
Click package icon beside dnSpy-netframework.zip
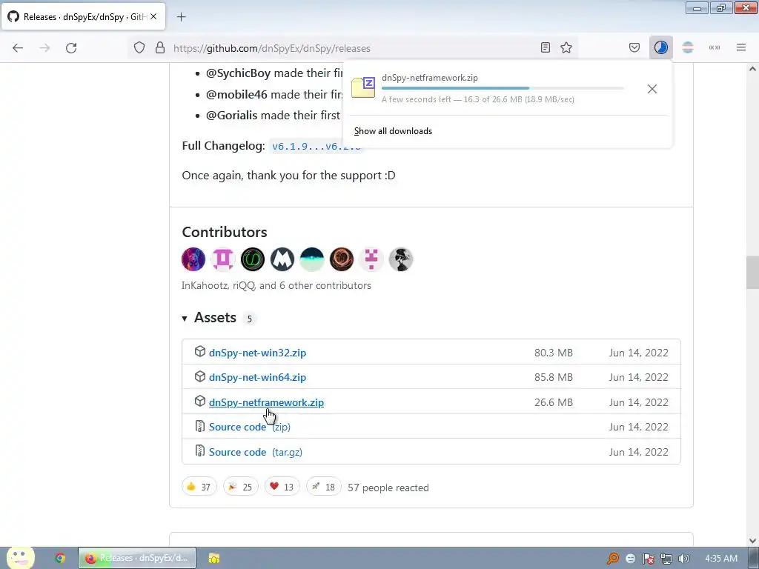click(x=200, y=402)
